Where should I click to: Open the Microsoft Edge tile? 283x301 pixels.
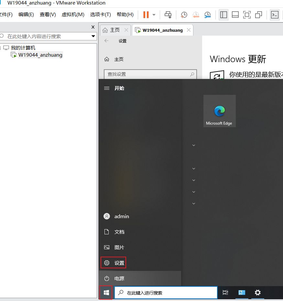tap(219, 111)
